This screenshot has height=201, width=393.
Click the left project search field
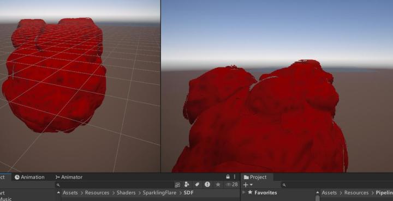point(114,185)
